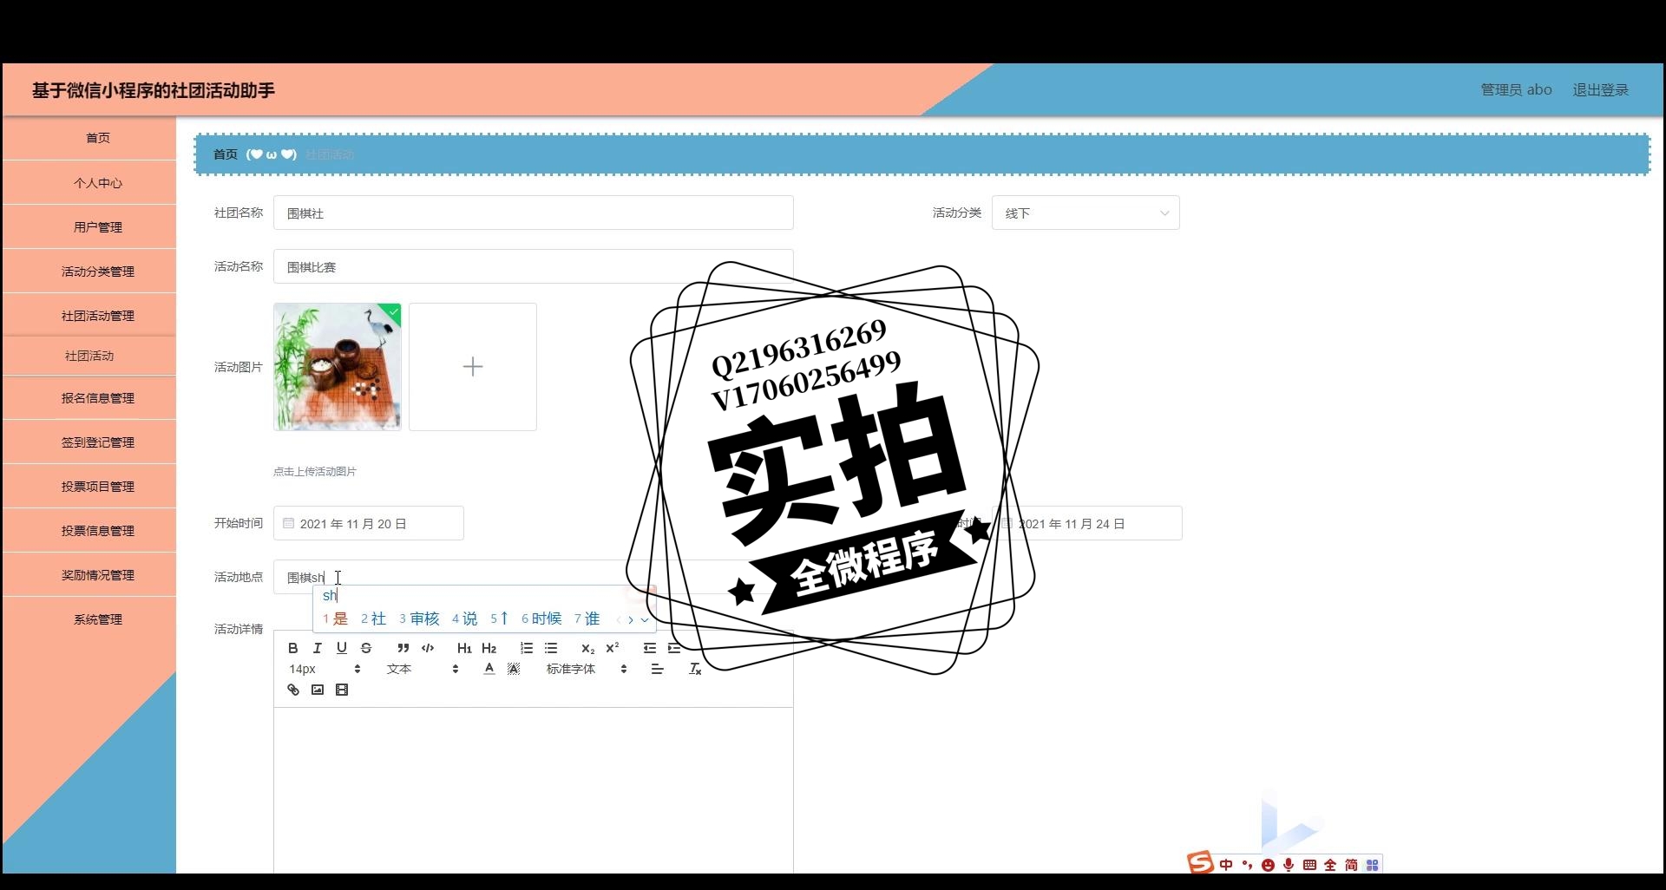Insert a blockquote in the editor
1666x890 pixels.
coord(403,648)
